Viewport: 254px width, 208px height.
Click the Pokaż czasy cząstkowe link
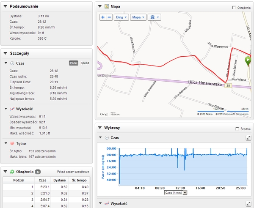(x=73, y=172)
